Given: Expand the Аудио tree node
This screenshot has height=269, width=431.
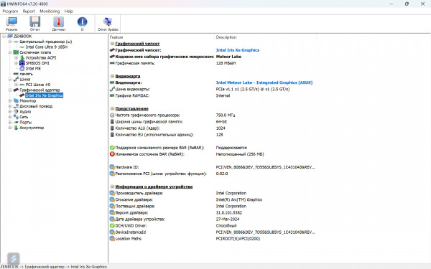Looking at the screenshot, I should click(10, 111).
